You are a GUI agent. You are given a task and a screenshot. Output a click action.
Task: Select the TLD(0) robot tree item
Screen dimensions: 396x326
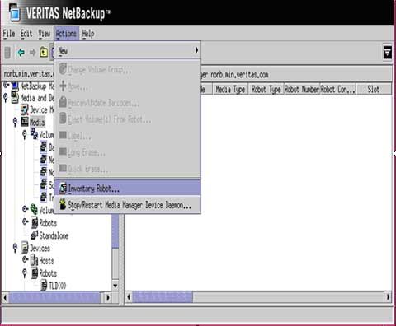tap(58, 286)
